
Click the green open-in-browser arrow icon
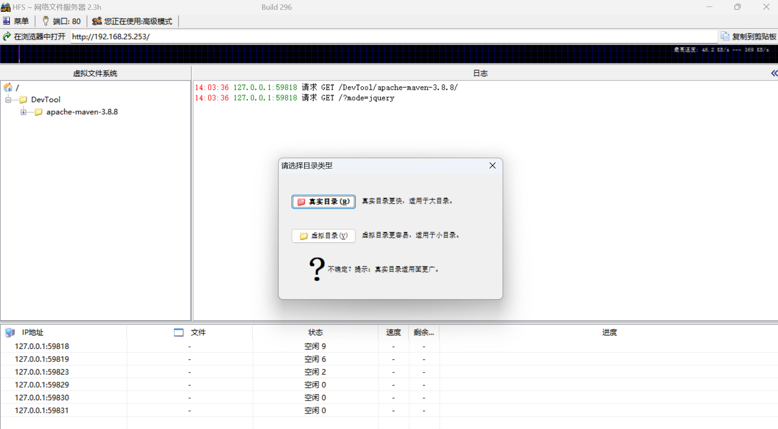(7, 37)
